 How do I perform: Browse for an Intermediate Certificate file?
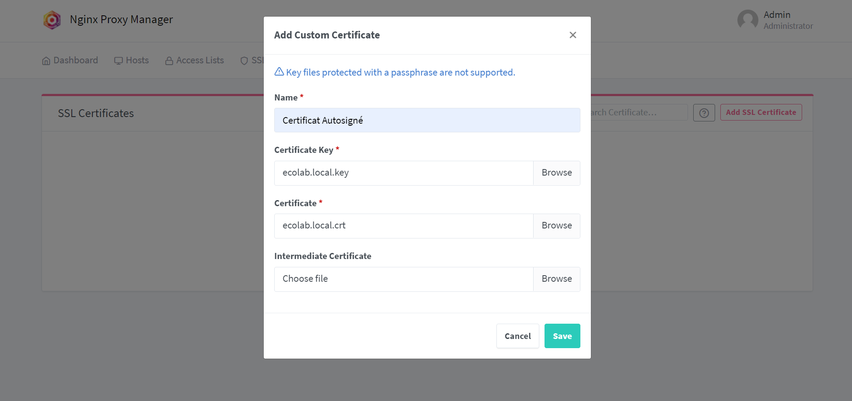tap(556, 279)
